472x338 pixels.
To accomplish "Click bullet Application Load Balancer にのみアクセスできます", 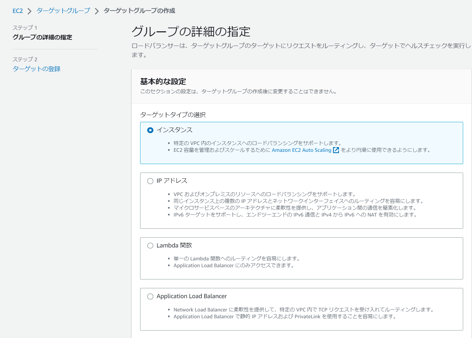I will [x=234, y=265].
